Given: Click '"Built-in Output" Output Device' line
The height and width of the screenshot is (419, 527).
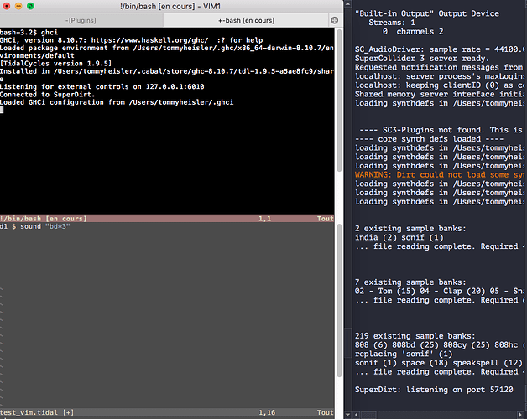Looking at the screenshot, I should point(427,13).
